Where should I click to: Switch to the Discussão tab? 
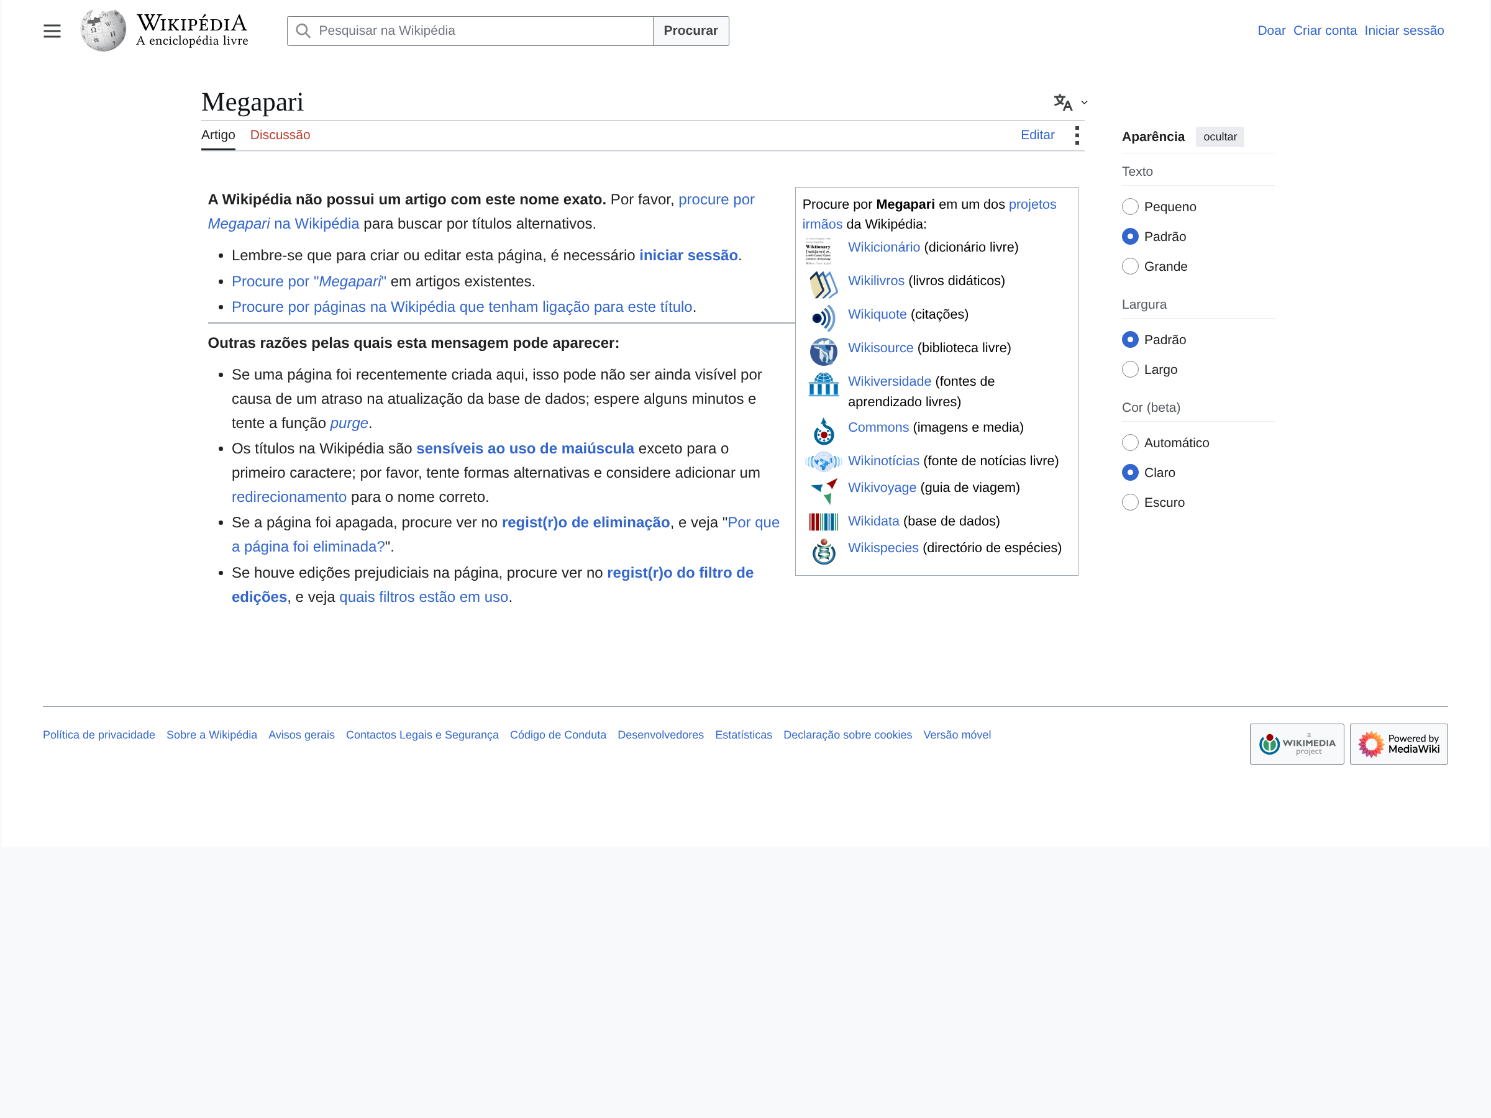(280, 135)
